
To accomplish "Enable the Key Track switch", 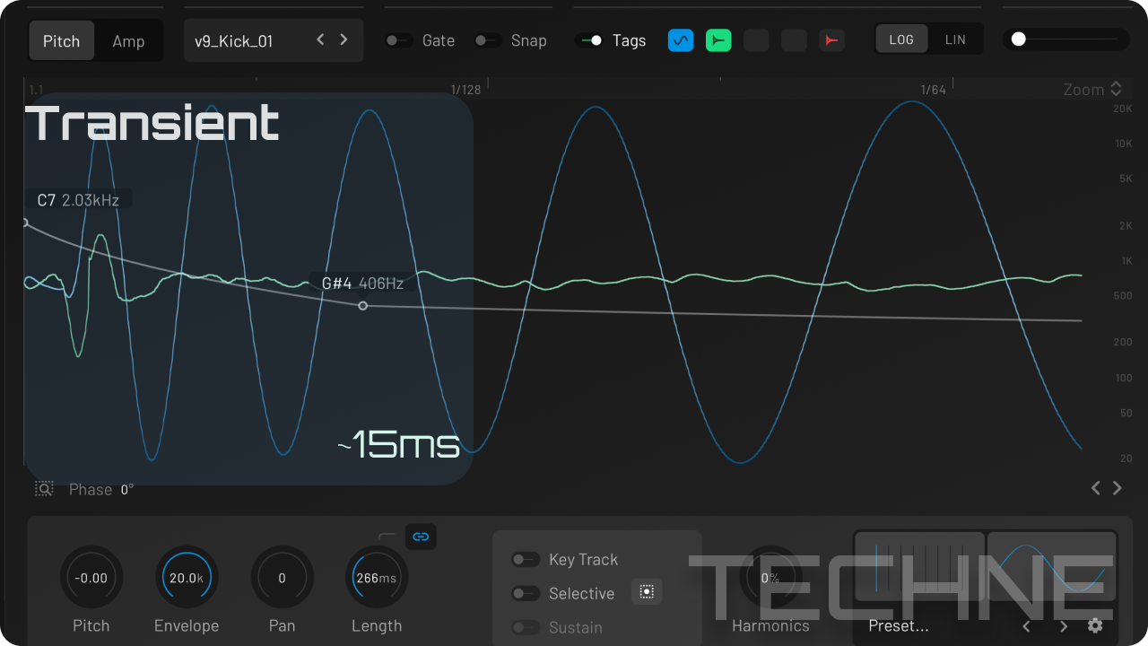I will pyautogui.click(x=526, y=560).
